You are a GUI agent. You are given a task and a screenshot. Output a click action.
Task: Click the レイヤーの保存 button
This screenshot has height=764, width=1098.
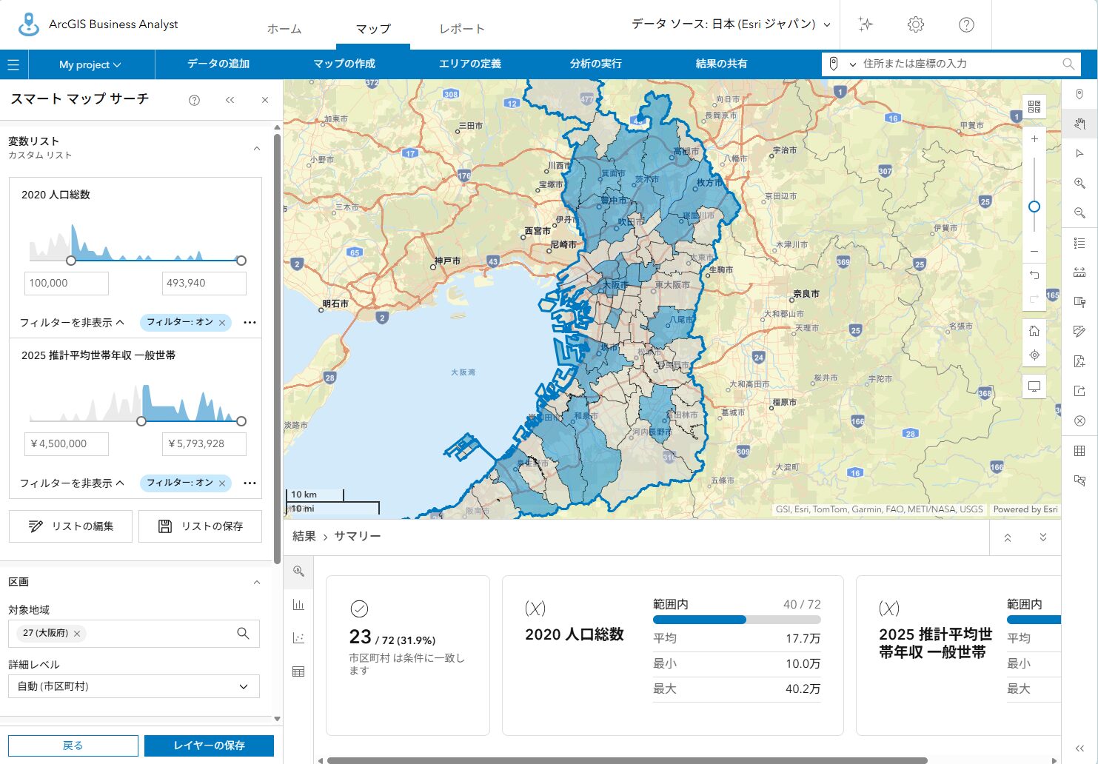[209, 745]
